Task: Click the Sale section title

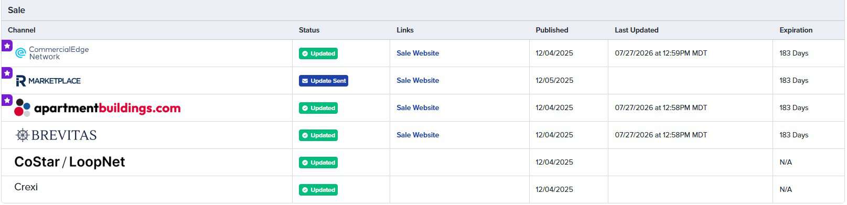Action: [x=16, y=10]
